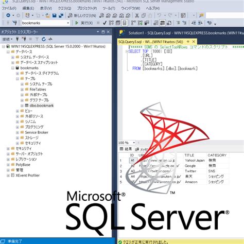Click the Increase Indent icon
244x244 pixels.
(x=200, y=23)
